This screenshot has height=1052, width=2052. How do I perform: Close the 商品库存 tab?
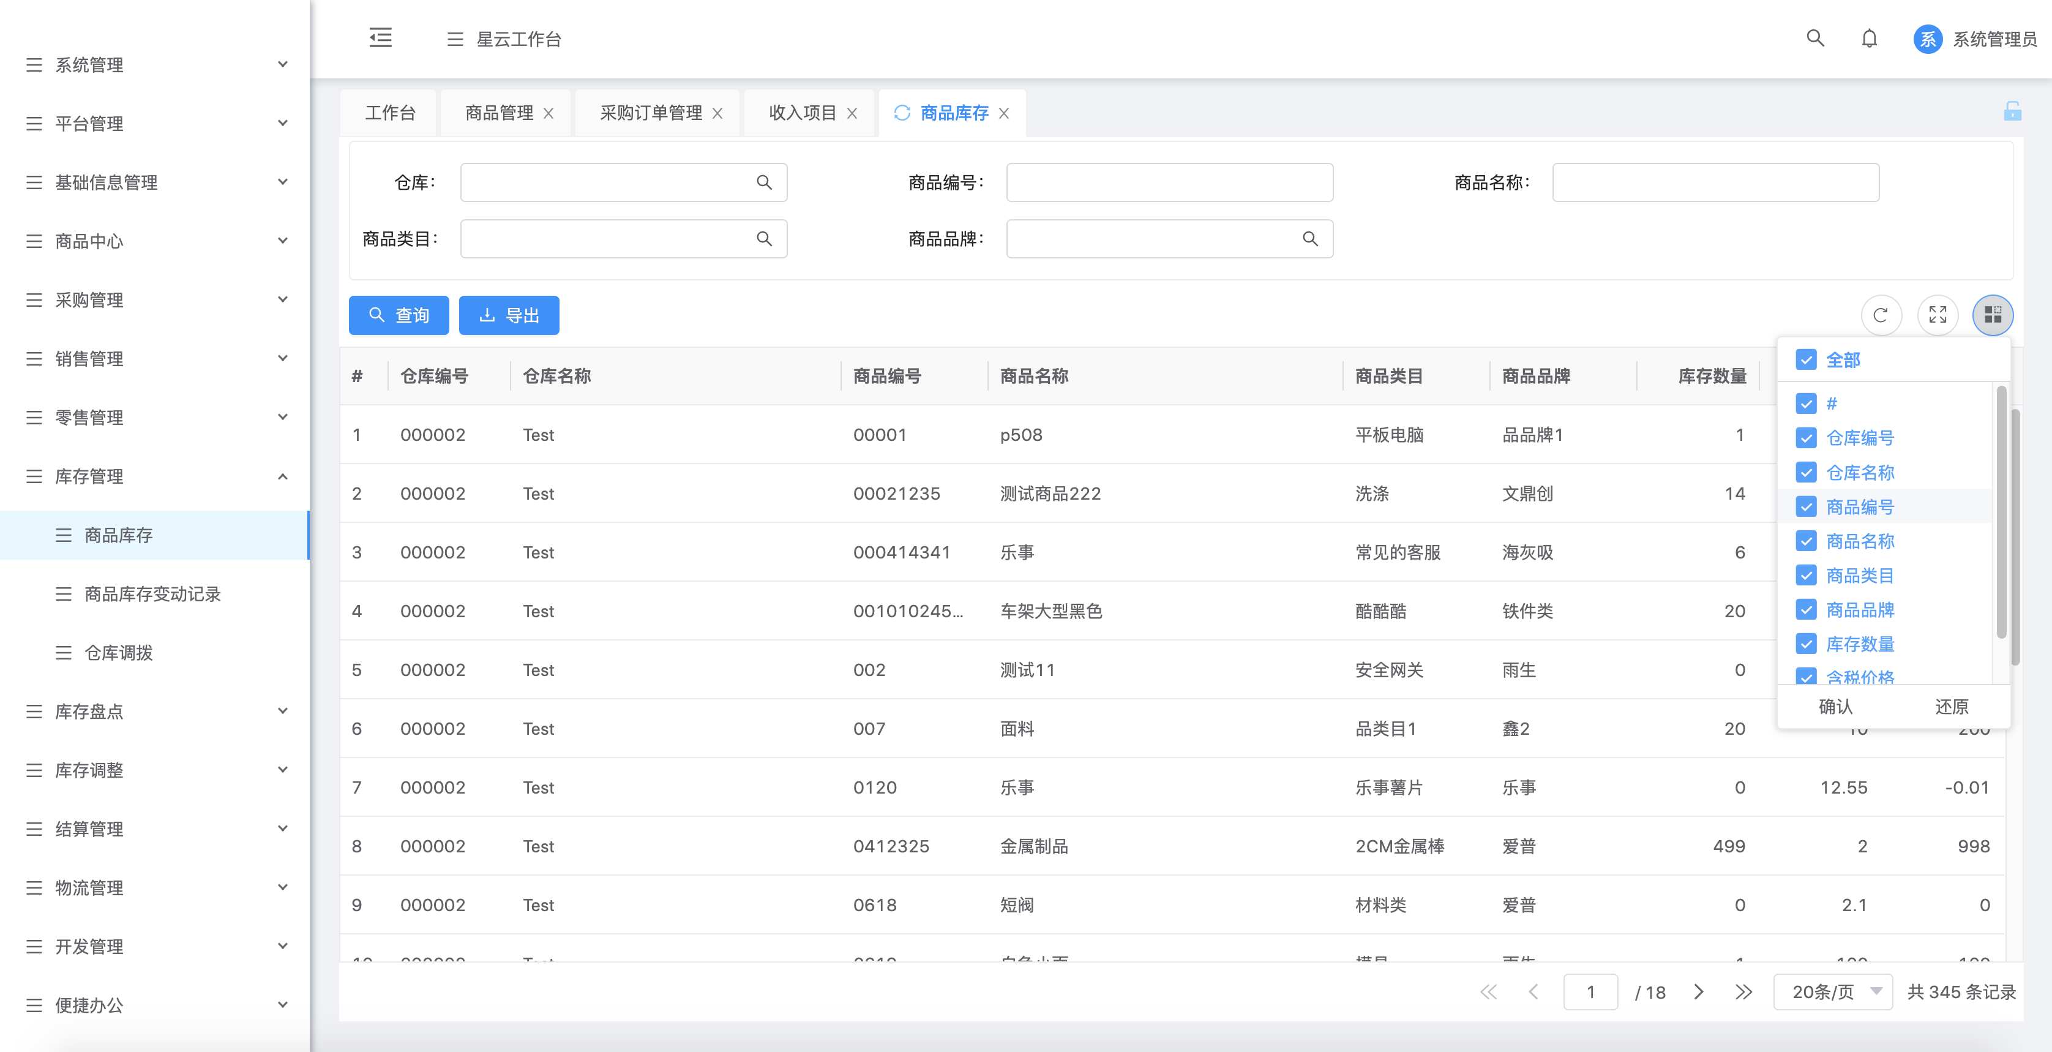1005,113
